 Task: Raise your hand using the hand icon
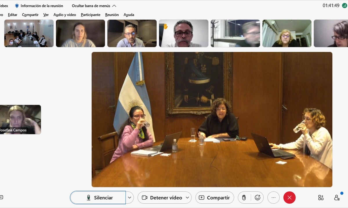pos(244,198)
